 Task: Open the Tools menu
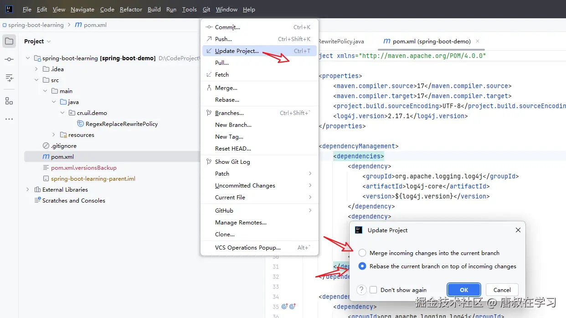point(189,9)
